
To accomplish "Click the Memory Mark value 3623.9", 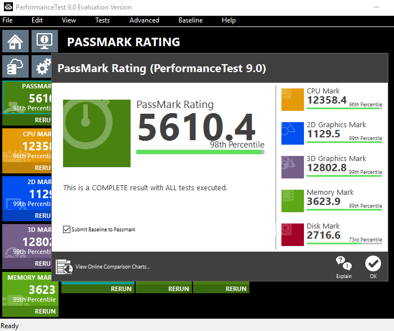I will click(x=324, y=202).
